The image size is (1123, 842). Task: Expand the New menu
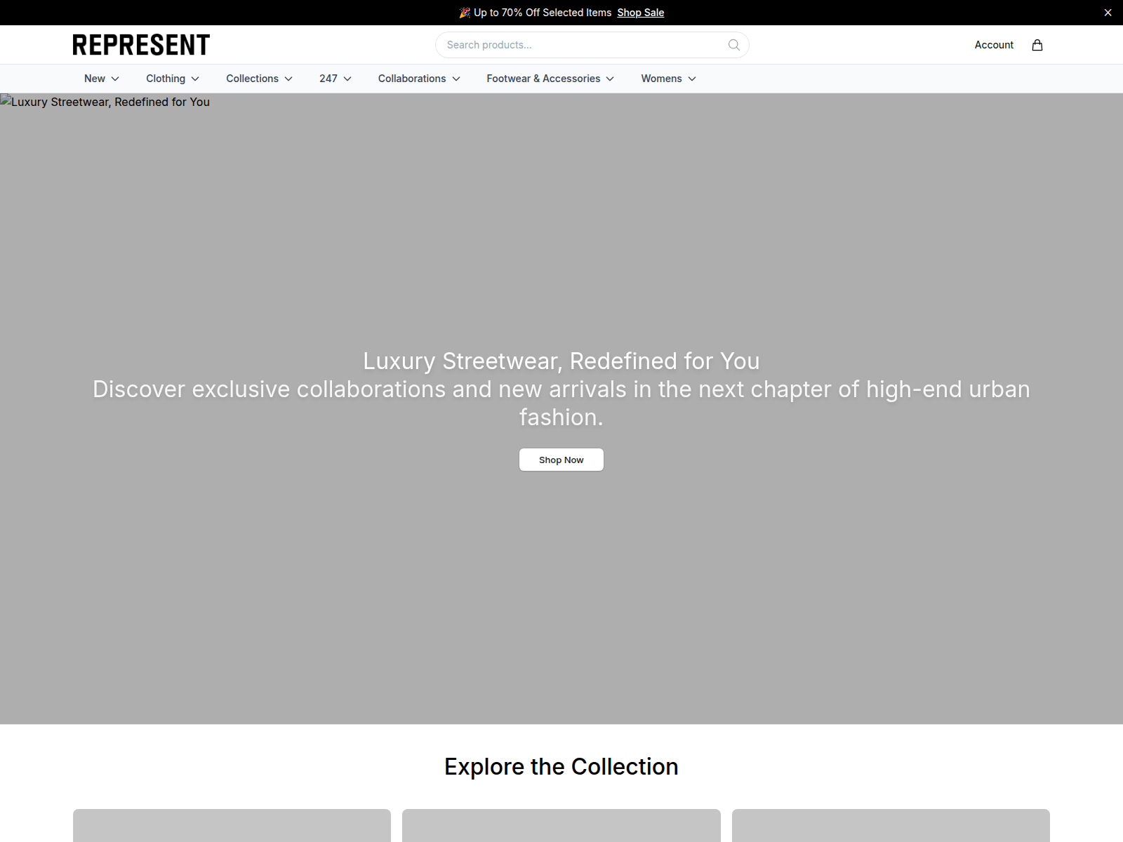(x=102, y=79)
